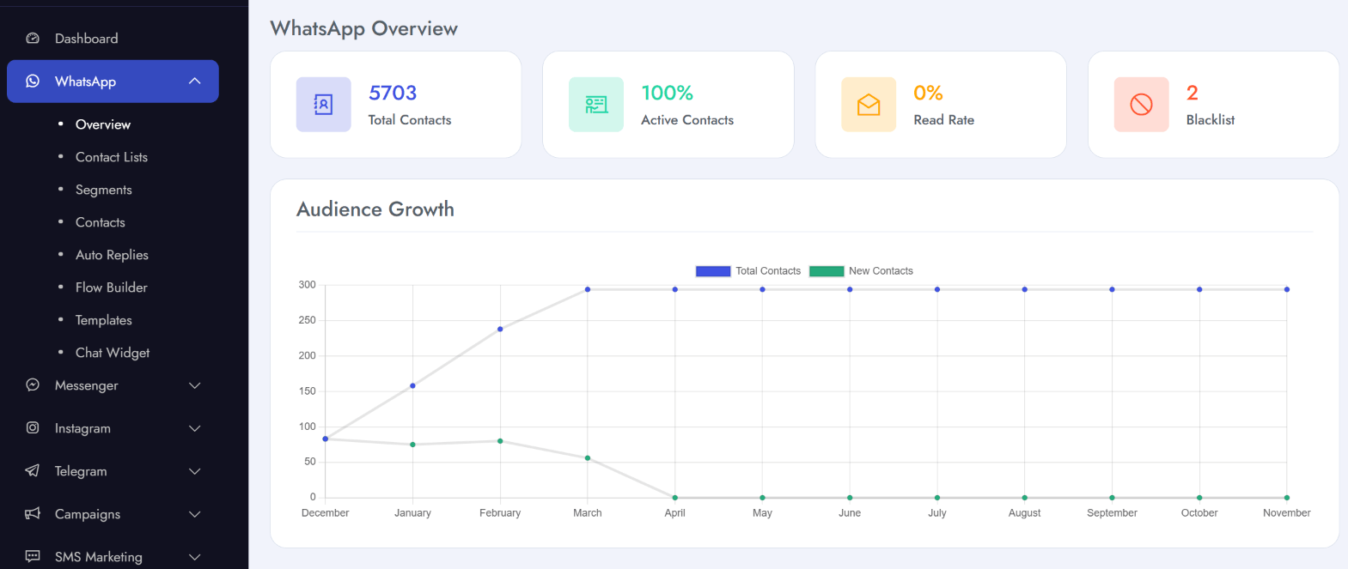Click the January new contacts green point

[x=412, y=445]
